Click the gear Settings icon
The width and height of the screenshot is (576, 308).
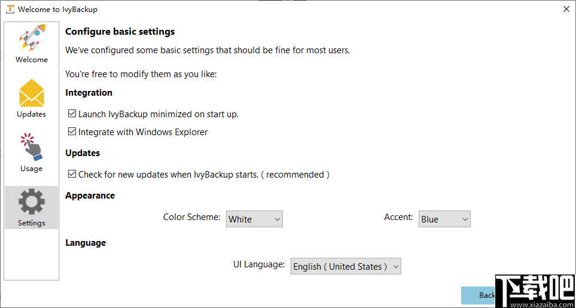click(32, 202)
